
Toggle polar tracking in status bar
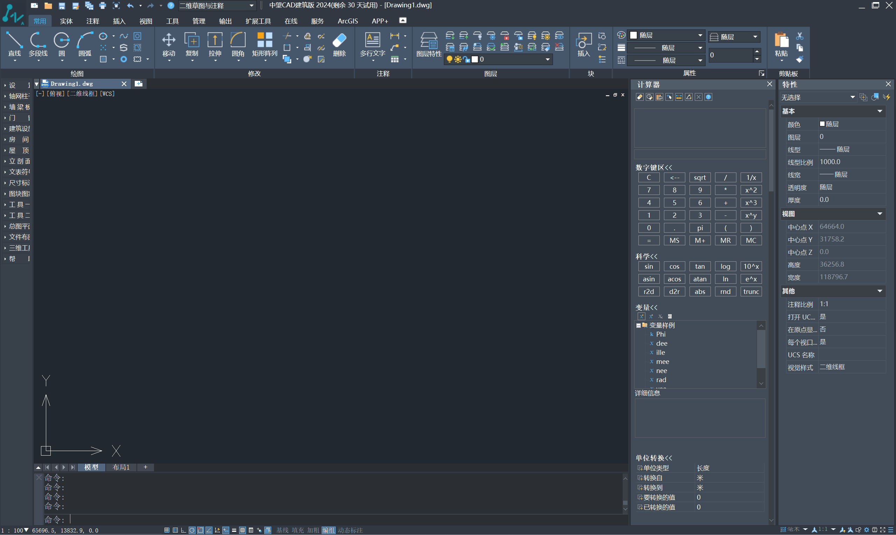(192, 530)
